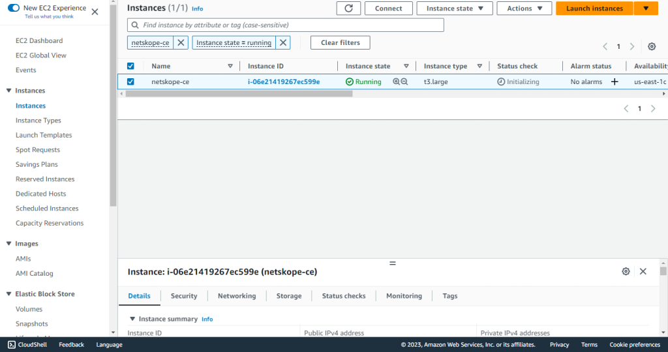
Task: Open the Instance state dropdown
Action: (x=455, y=8)
